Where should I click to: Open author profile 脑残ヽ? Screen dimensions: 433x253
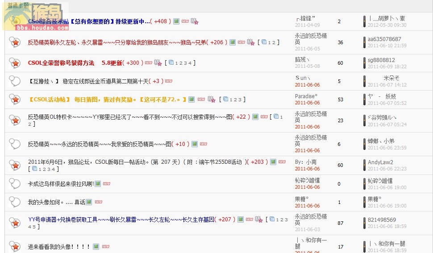pos(302,60)
